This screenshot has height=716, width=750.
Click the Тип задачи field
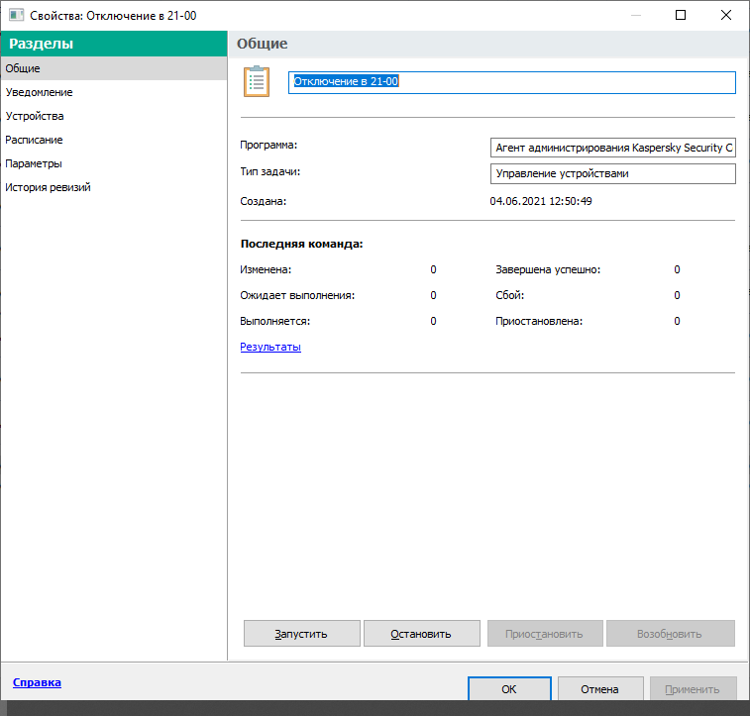pyautogui.click(x=612, y=173)
